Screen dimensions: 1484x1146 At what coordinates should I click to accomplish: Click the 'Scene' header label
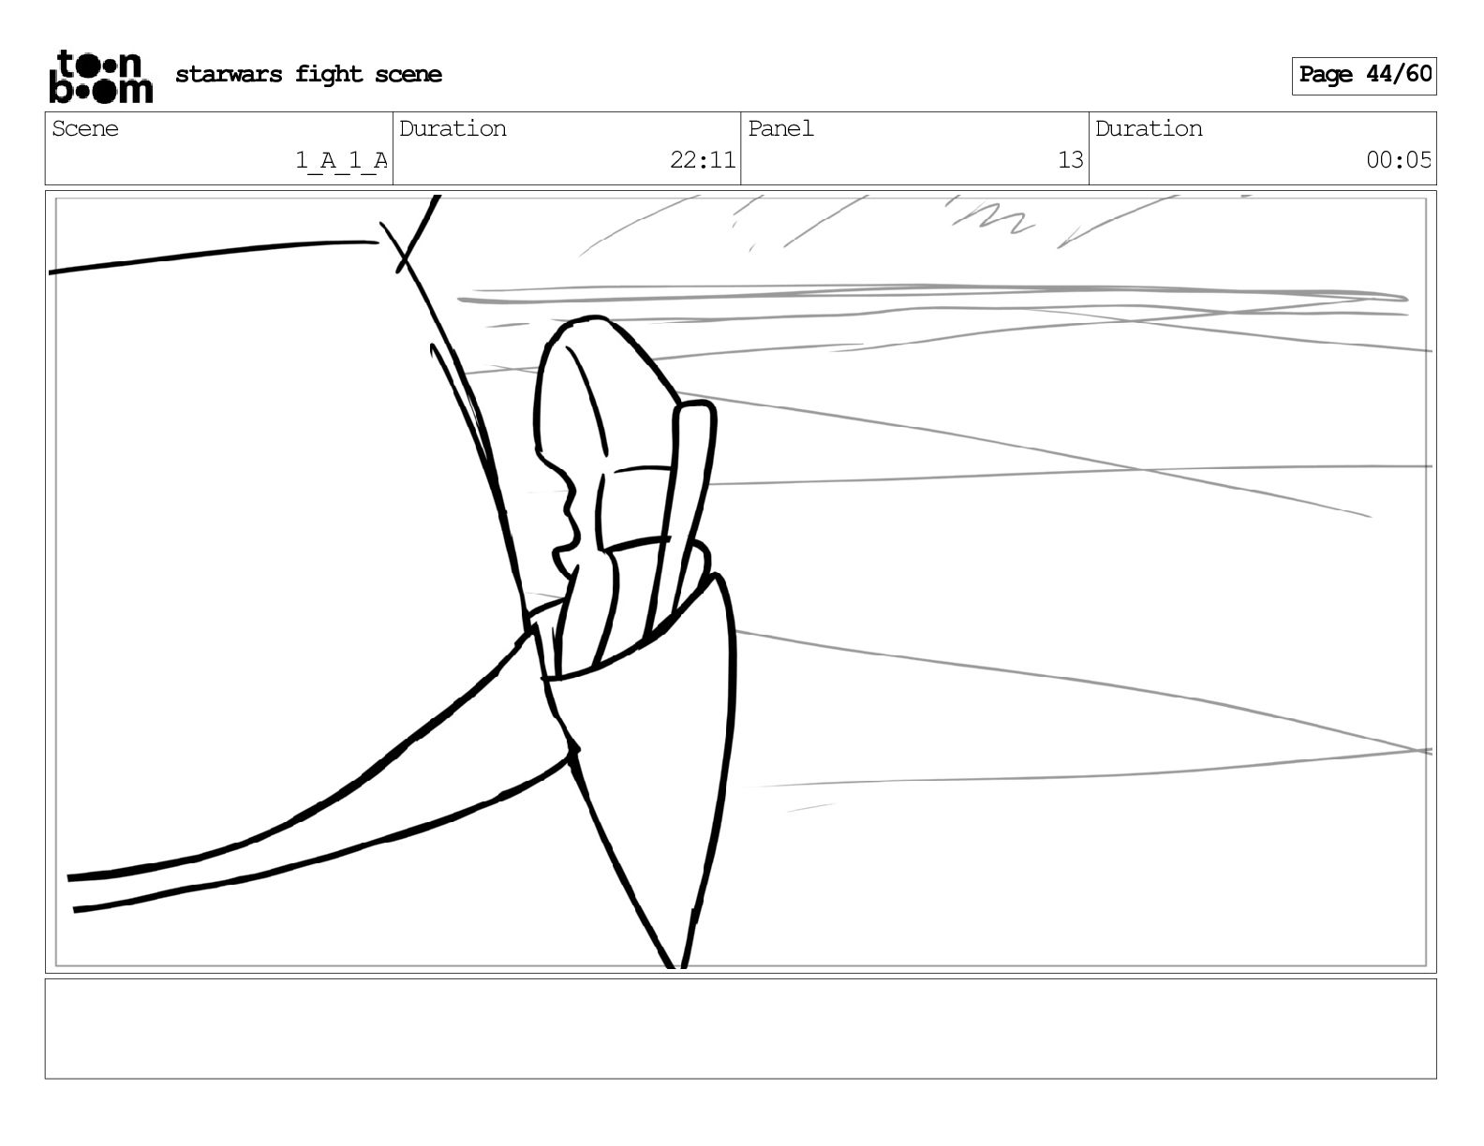click(x=85, y=129)
